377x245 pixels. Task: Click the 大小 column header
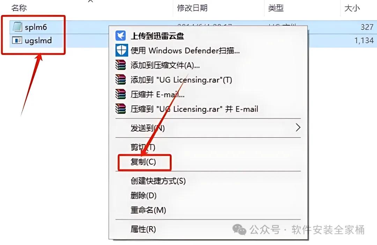tap(352, 8)
